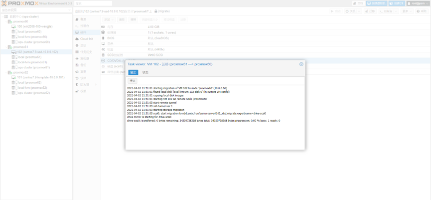Open the 添加 add hardware dropdown
Screen dimensions: 431x200
[x=109, y=19]
